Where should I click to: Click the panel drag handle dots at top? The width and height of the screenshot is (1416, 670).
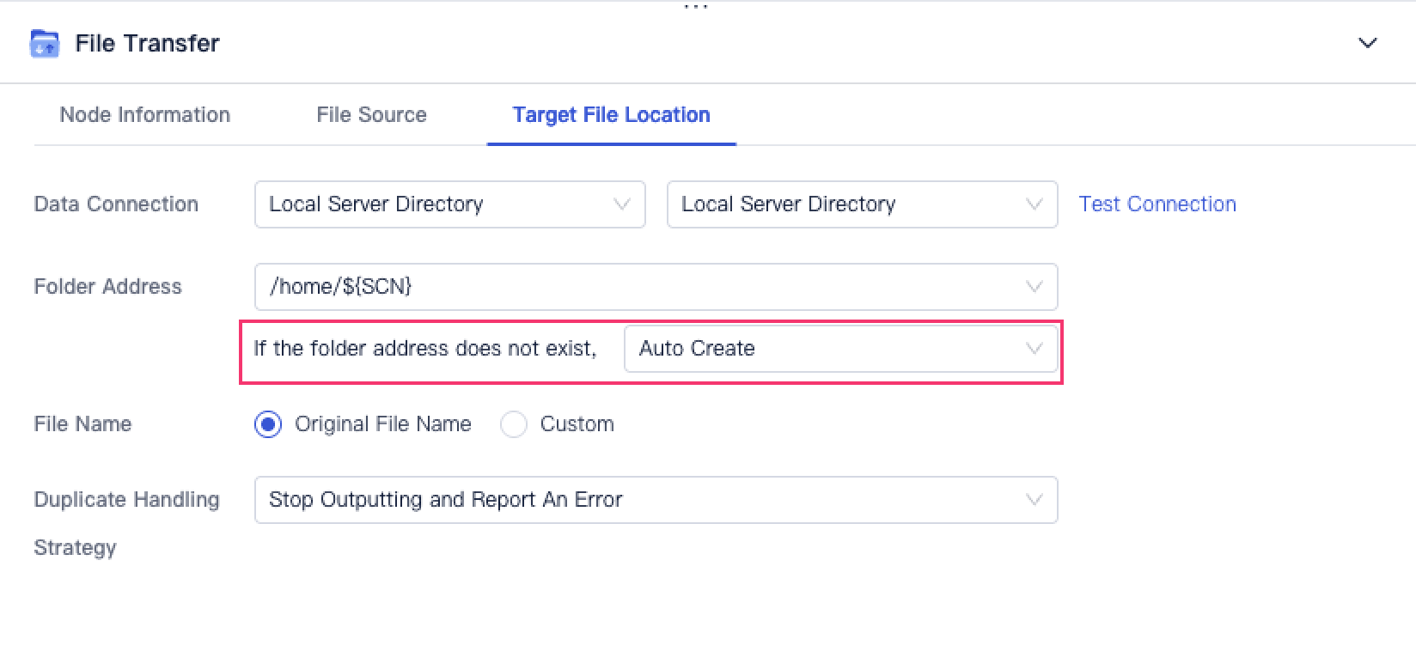(x=696, y=7)
